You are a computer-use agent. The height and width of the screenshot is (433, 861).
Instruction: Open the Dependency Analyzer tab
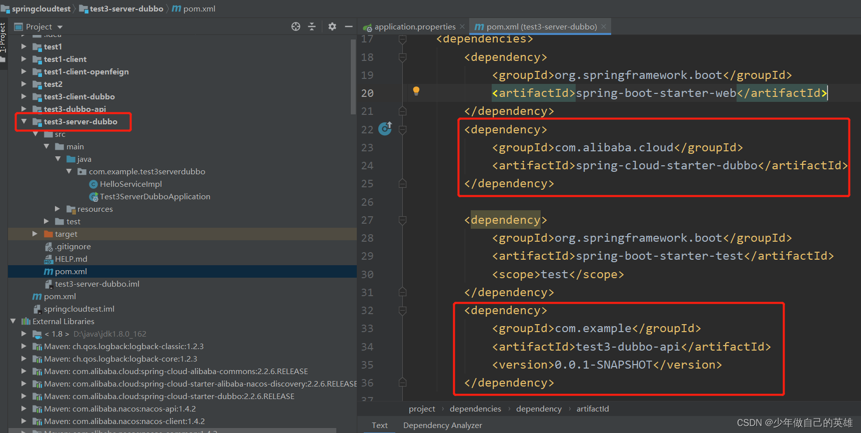click(x=443, y=425)
